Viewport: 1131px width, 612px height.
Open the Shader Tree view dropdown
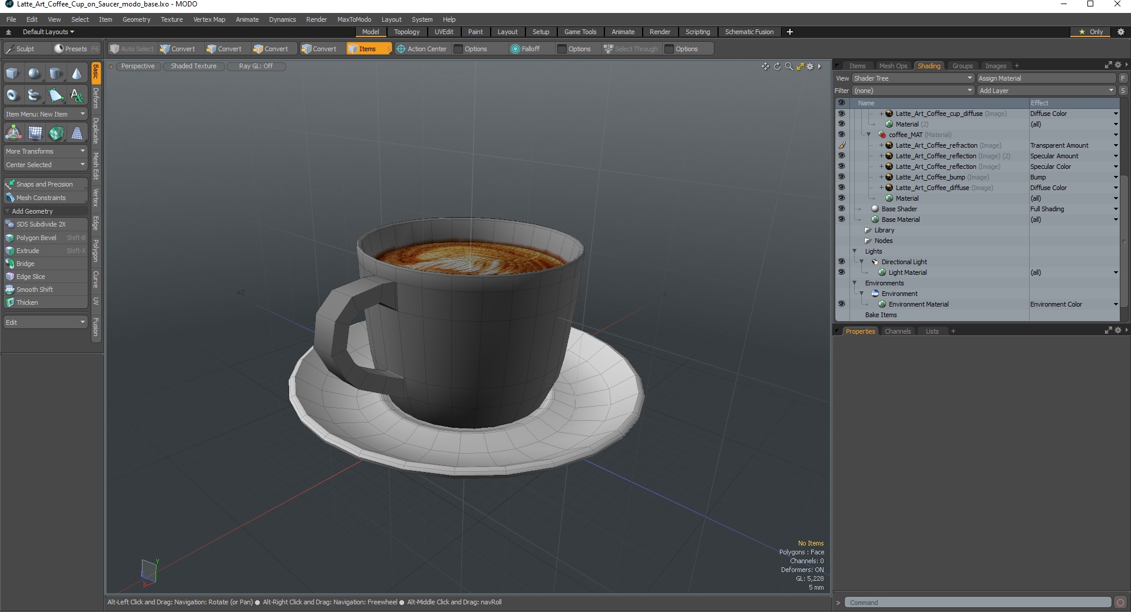click(x=912, y=78)
